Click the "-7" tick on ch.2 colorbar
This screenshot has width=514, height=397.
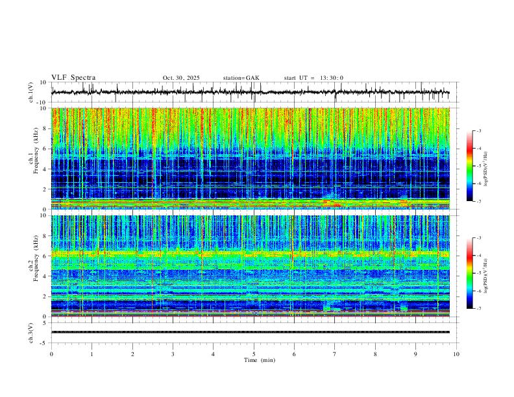478,309
